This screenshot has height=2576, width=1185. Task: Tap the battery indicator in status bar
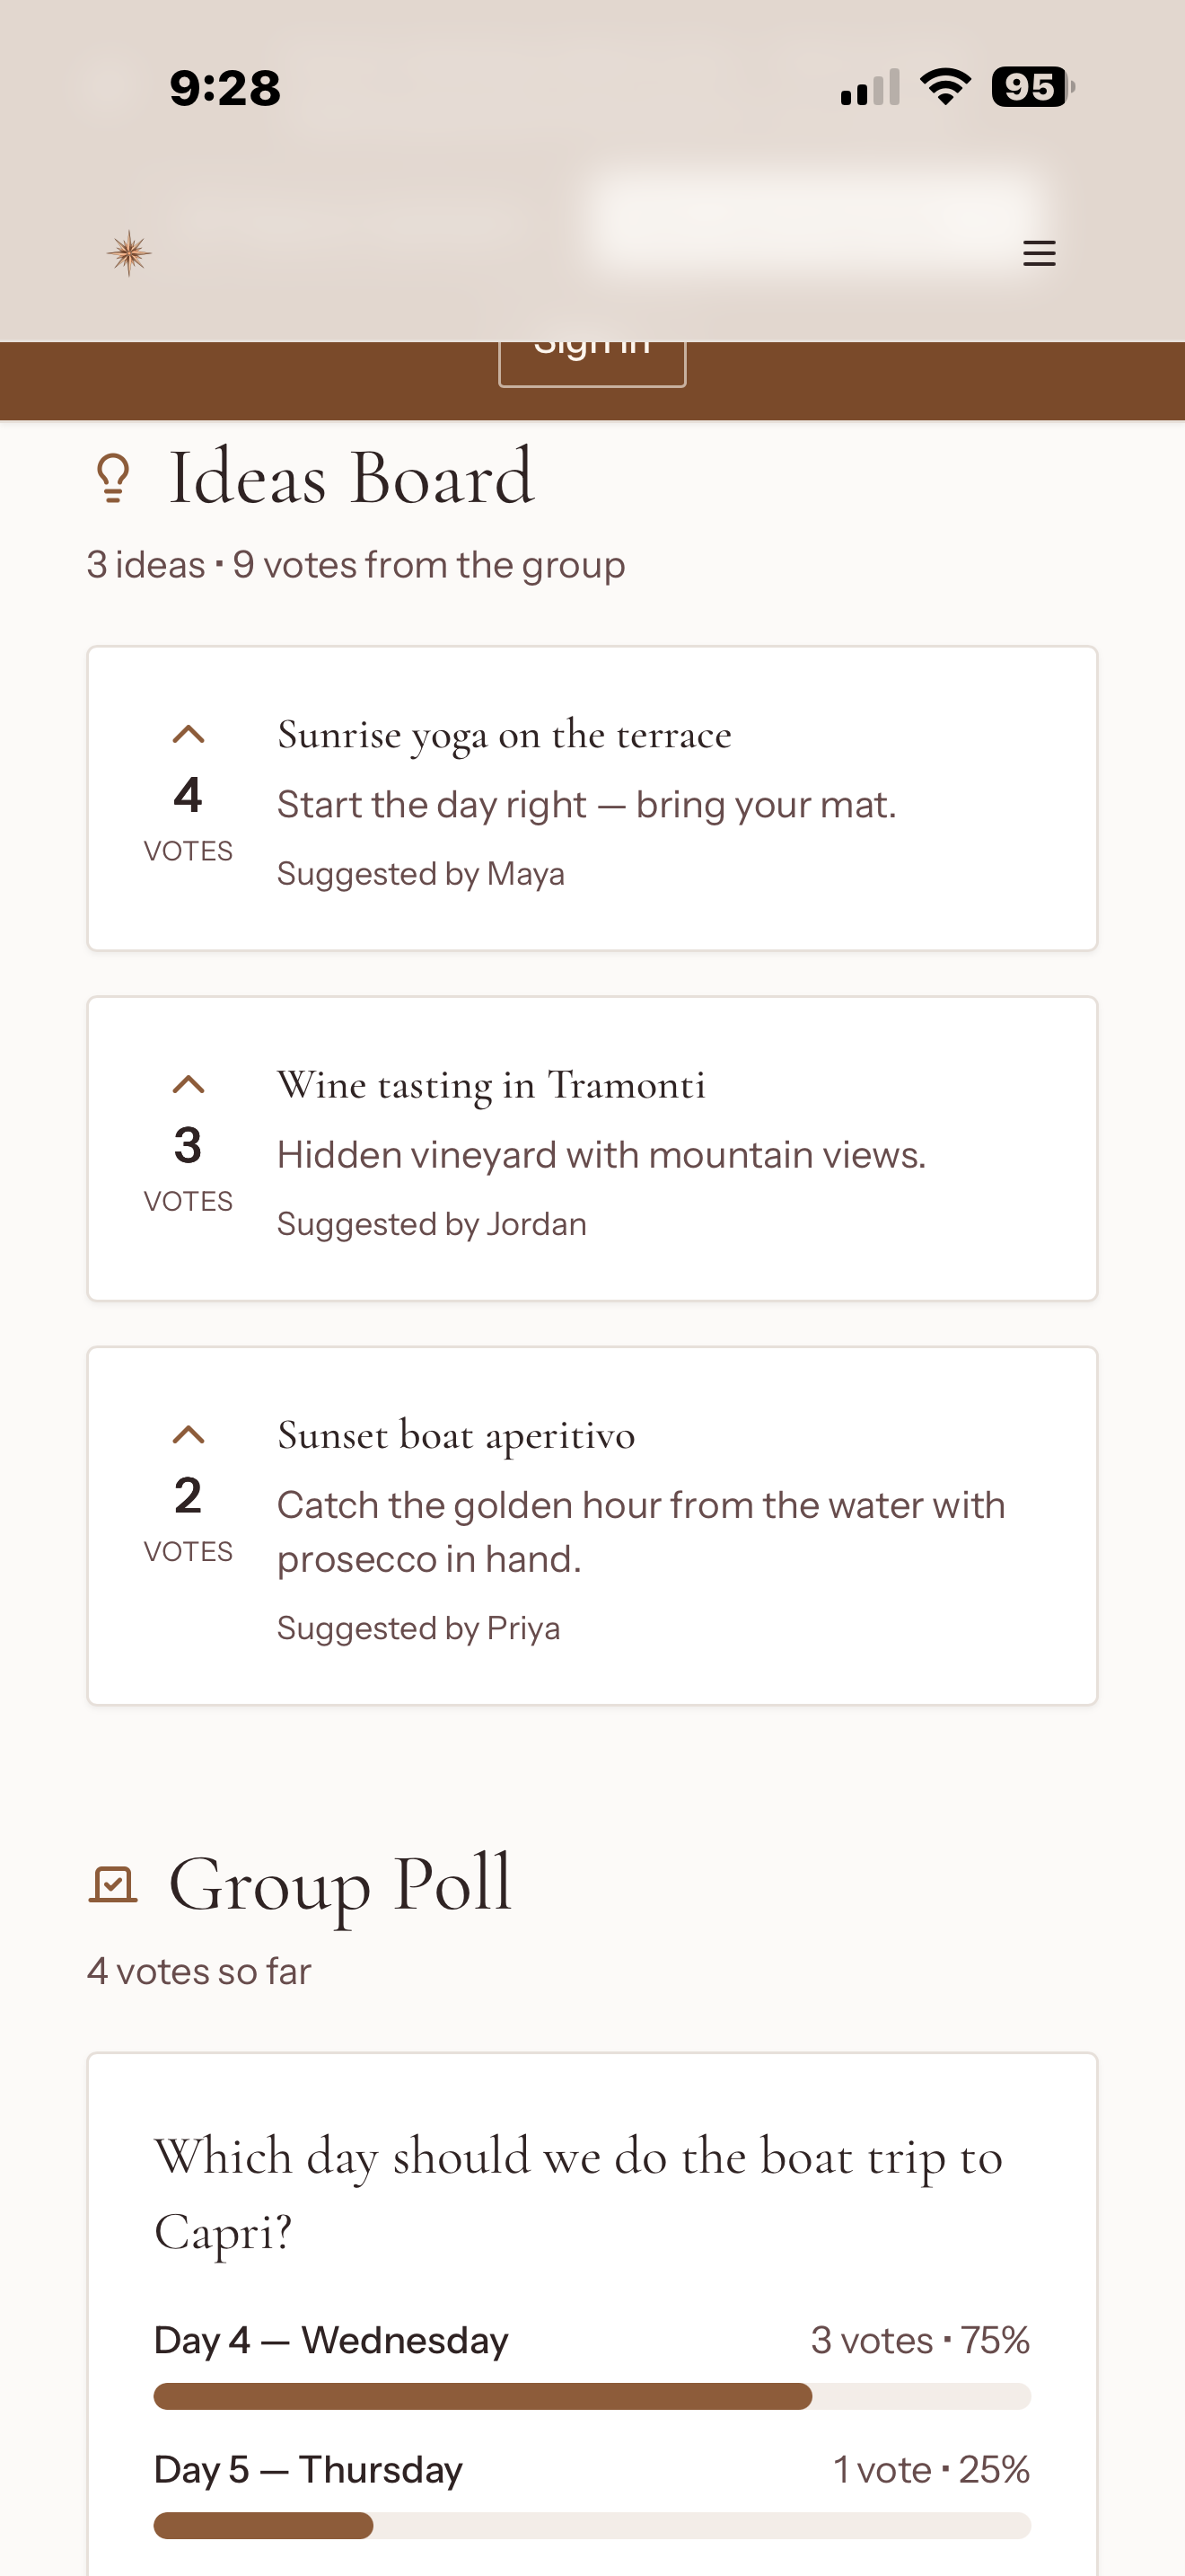[x=1032, y=87]
